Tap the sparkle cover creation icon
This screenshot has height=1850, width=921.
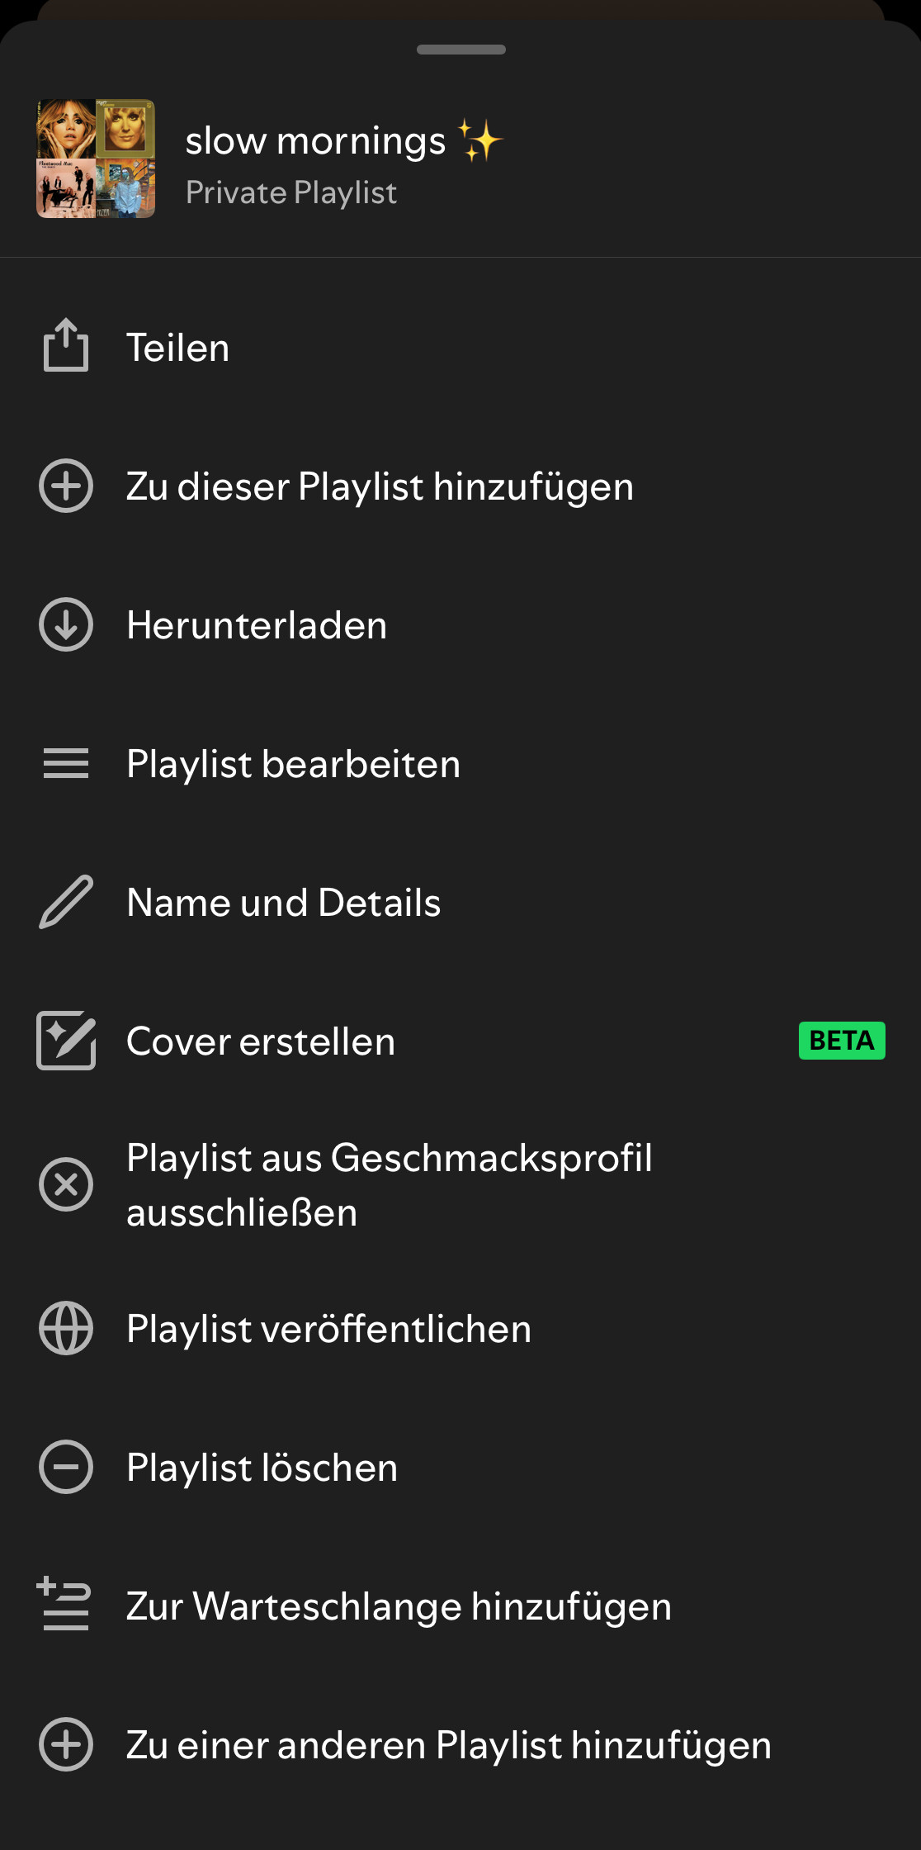(x=66, y=1041)
